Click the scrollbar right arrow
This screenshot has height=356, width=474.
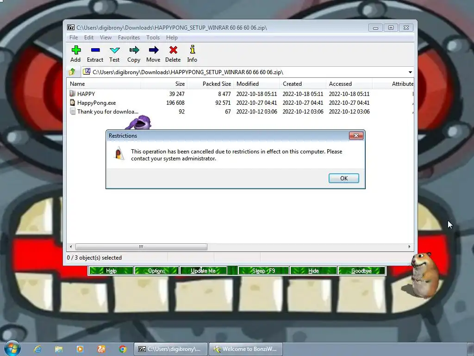(409, 247)
